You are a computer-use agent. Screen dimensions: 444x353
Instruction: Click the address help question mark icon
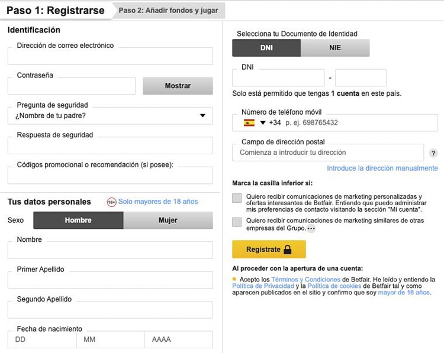click(433, 153)
